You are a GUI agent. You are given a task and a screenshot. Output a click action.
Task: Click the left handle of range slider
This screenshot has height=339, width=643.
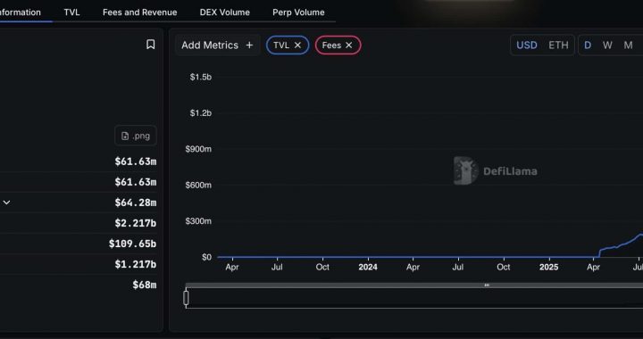tap(186, 298)
